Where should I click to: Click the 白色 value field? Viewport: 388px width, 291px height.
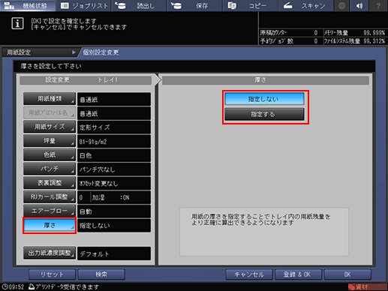114,155
